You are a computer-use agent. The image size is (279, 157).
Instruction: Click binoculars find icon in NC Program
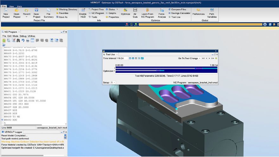[18, 41]
